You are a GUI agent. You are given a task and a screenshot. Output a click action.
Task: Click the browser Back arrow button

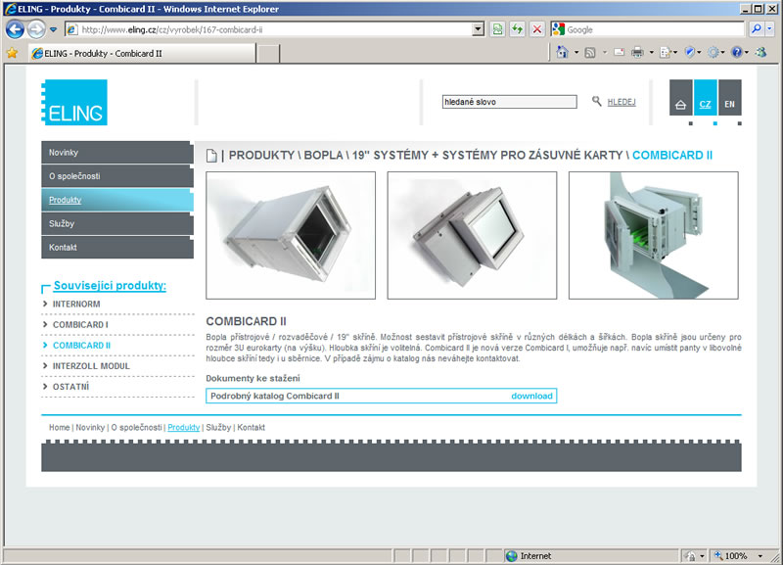(16, 29)
